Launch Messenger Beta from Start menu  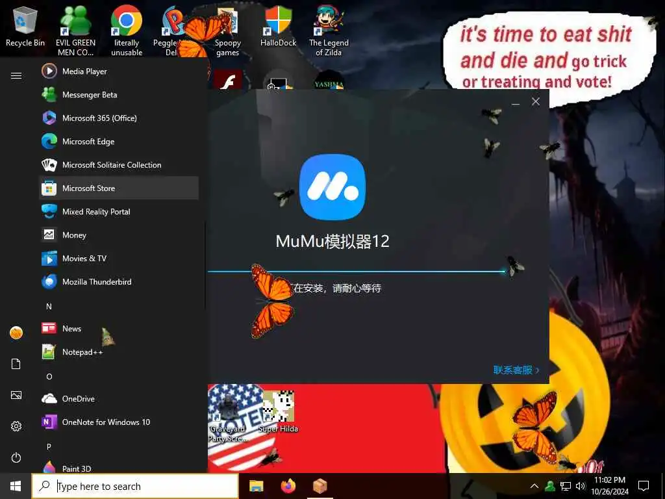click(x=119, y=95)
